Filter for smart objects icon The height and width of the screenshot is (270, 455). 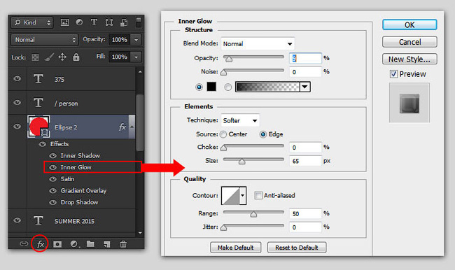pyautogui.click(x=124, y=22)
